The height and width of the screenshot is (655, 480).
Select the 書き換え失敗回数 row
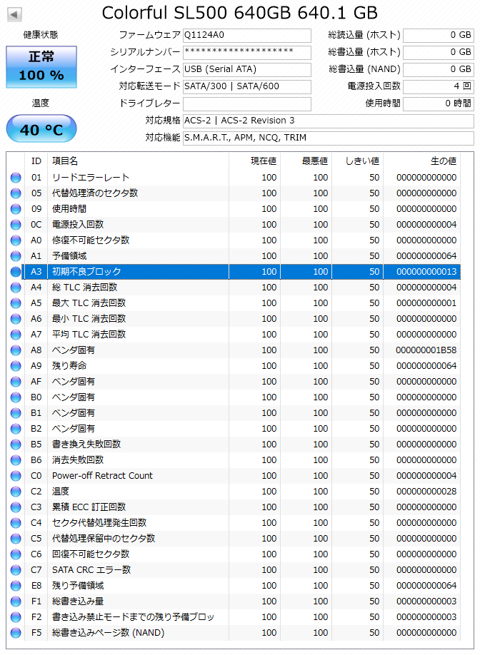[234, 445]
